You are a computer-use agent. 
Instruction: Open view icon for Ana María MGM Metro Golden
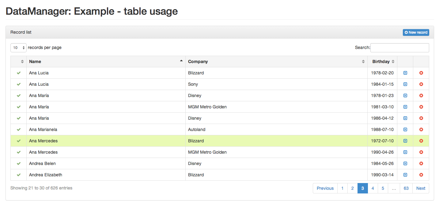pyautogui.click(x=405, y=107)
